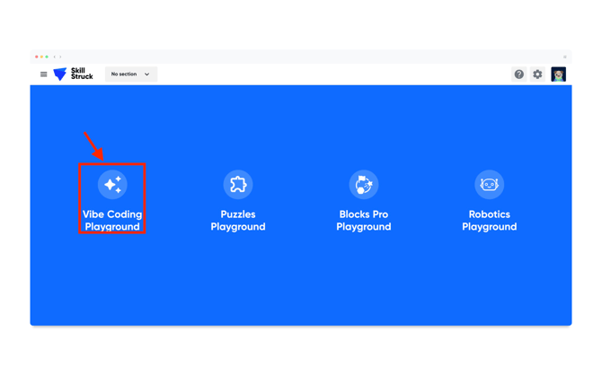
Task: Open Puzzles Playground label
Action: point(238,221)
